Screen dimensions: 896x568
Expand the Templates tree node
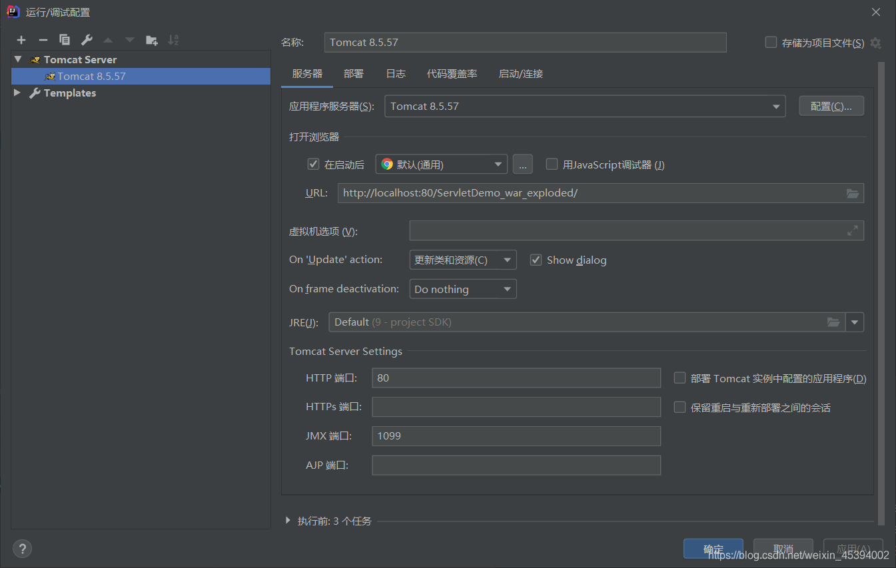click(17, 93)
